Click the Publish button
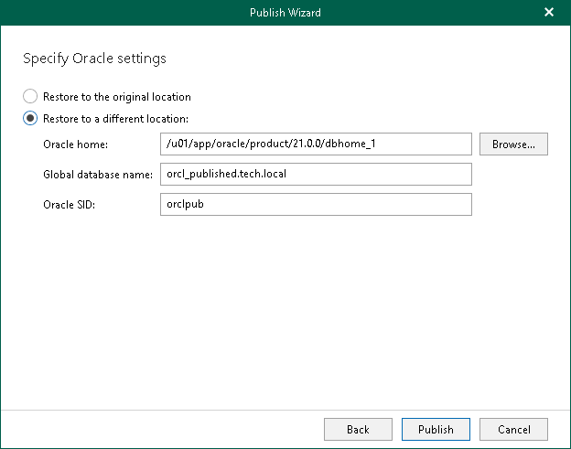This screenshot has width=571, height=449. [x=436, y=429]
